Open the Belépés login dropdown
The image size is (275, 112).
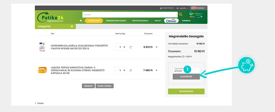182,8
